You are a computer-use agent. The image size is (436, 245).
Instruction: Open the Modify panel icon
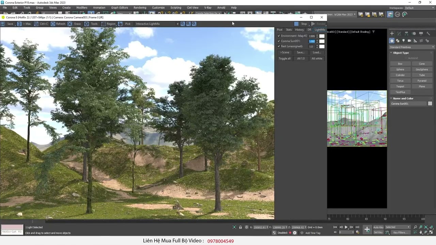[x=399, y=33]
